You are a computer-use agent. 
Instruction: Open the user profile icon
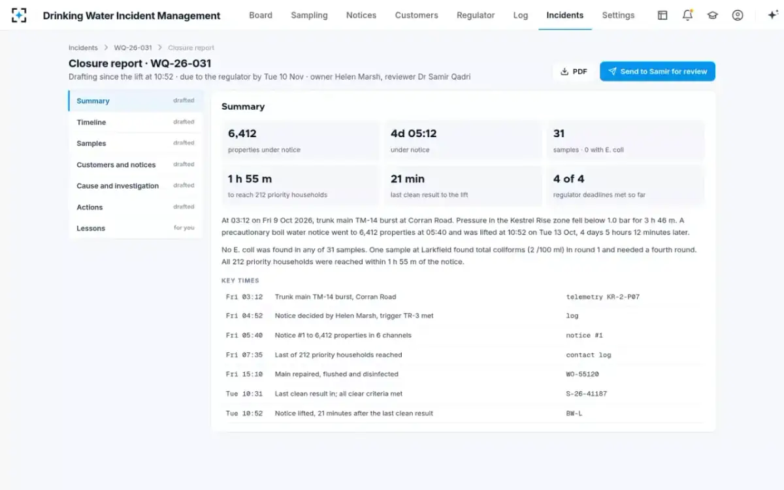click(738, 15)
